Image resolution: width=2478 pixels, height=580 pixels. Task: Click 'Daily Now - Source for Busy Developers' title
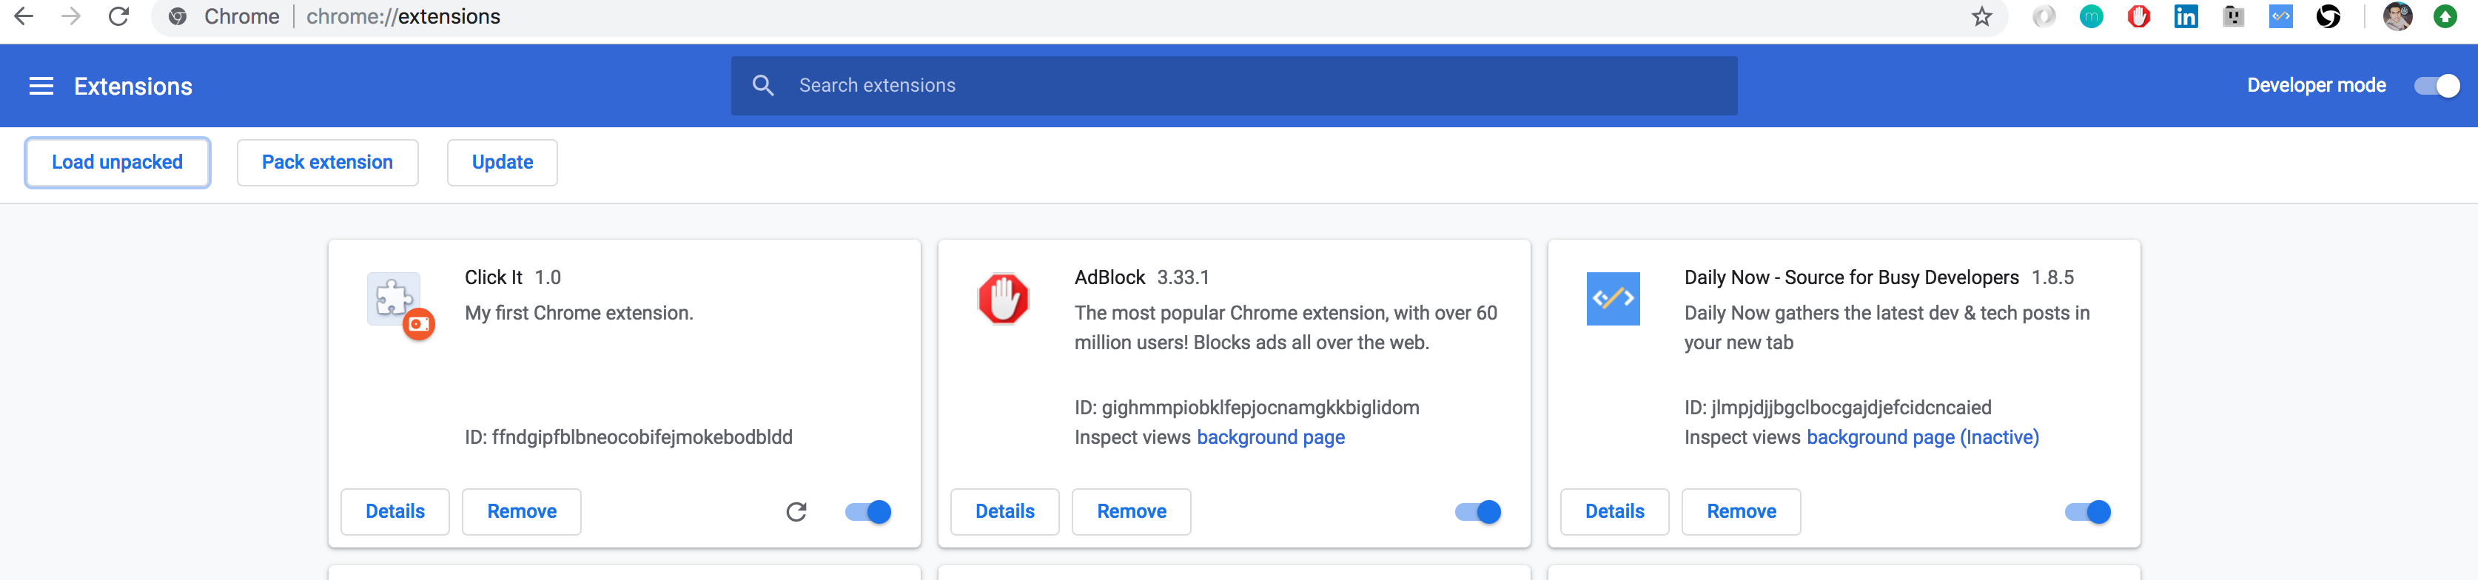1852,278
